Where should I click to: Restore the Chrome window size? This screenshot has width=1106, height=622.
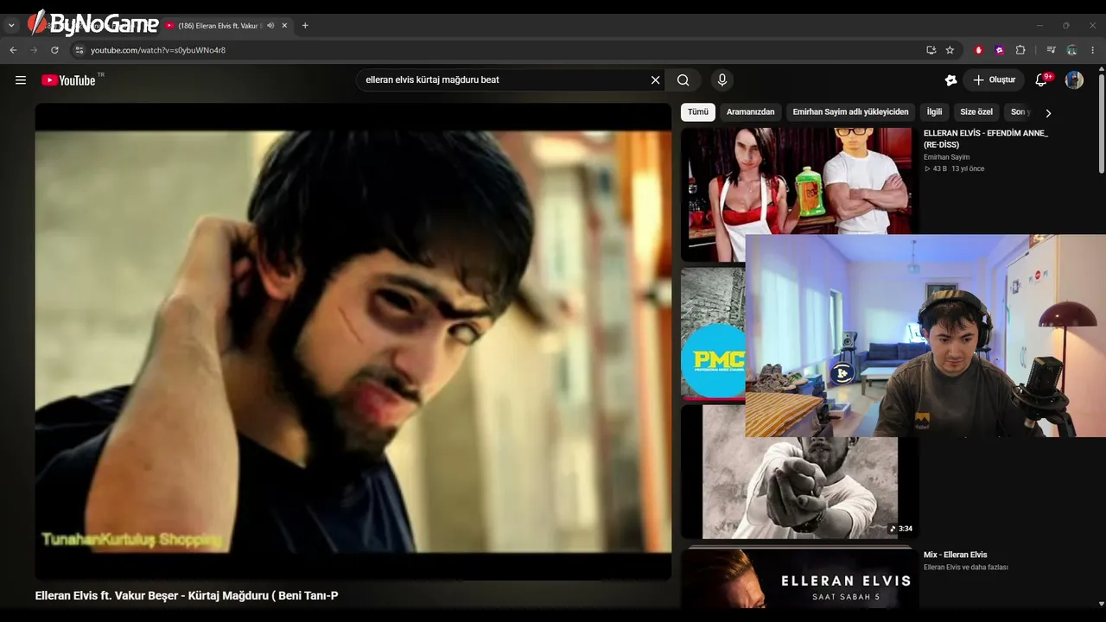[1066, 26]
